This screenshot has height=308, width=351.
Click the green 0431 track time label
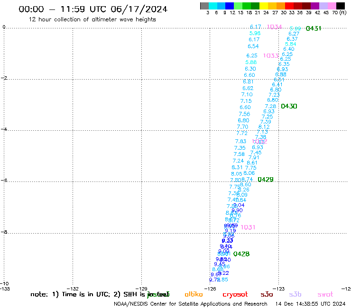pos(314,28)
